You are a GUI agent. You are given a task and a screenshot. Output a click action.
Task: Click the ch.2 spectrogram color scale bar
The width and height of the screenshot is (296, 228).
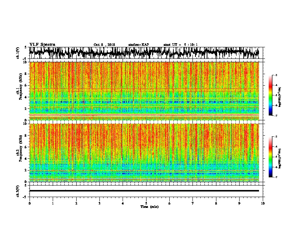click(x=270, y=157)
